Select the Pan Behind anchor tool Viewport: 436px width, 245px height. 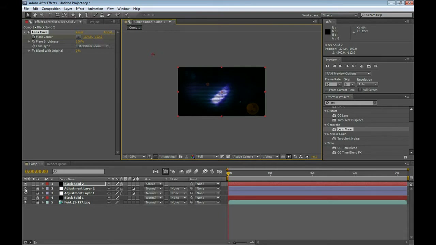64,15
